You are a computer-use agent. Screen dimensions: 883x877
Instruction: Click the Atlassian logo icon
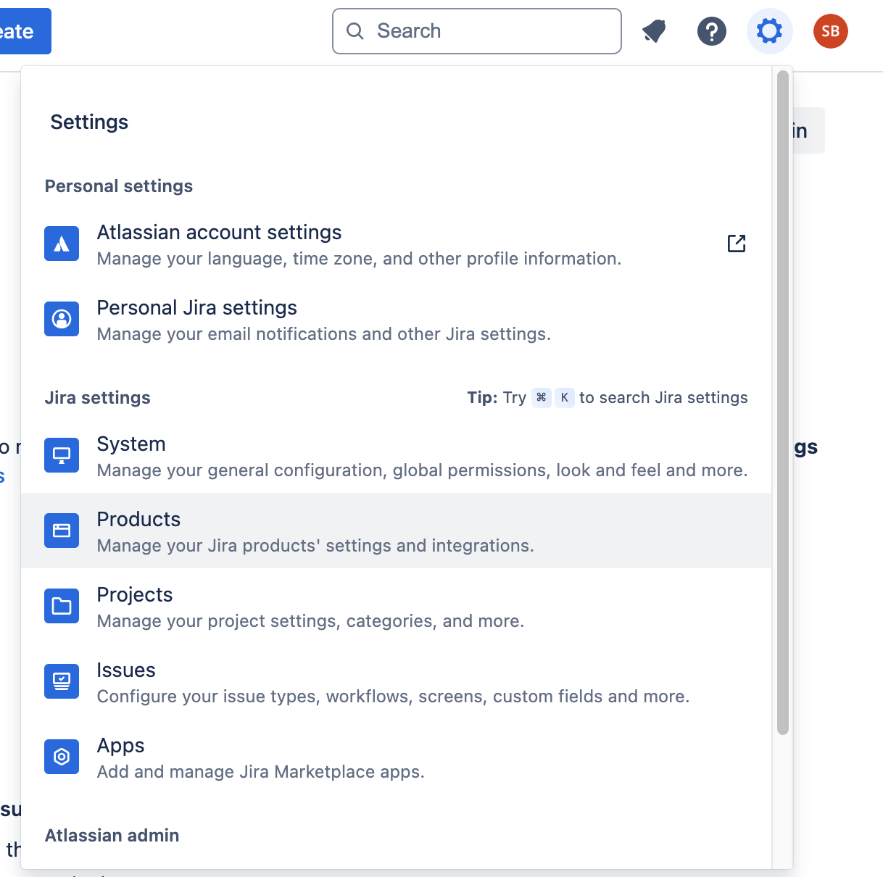[62, 244]
